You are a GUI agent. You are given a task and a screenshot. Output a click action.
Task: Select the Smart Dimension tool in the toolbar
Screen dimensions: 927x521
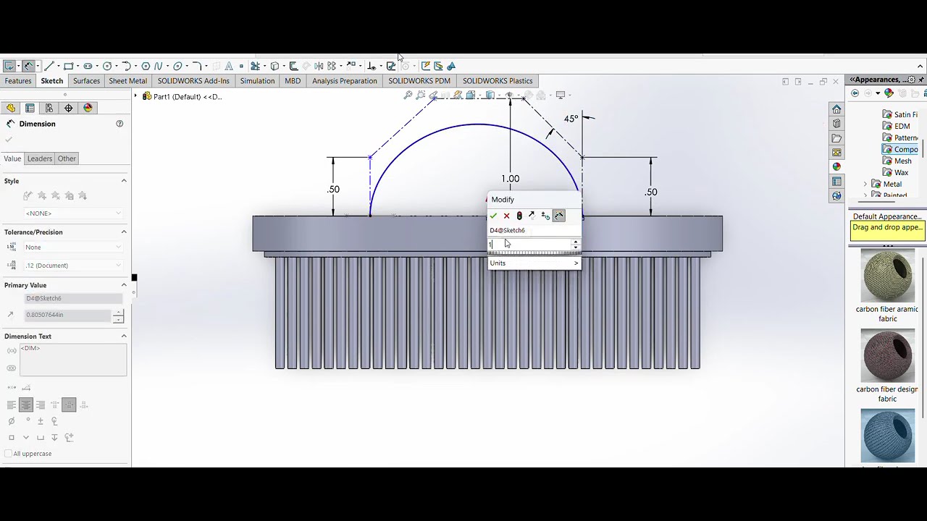tap(28, 66)
